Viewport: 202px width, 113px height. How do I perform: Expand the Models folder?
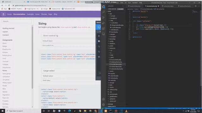pyautogui.click(x=112, y=34)
